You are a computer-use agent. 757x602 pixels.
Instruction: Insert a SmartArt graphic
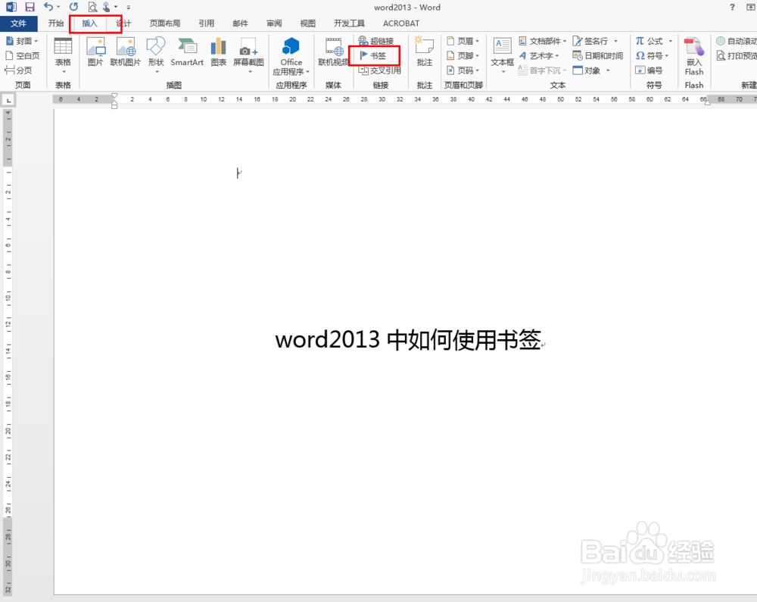tap(187, 52)
